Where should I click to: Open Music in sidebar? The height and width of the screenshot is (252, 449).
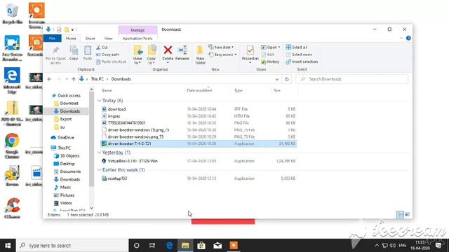pos(62,188)
